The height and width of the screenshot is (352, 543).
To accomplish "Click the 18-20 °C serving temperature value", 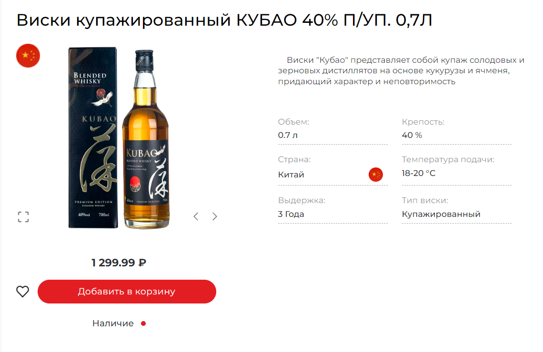I will click(418, 173).
